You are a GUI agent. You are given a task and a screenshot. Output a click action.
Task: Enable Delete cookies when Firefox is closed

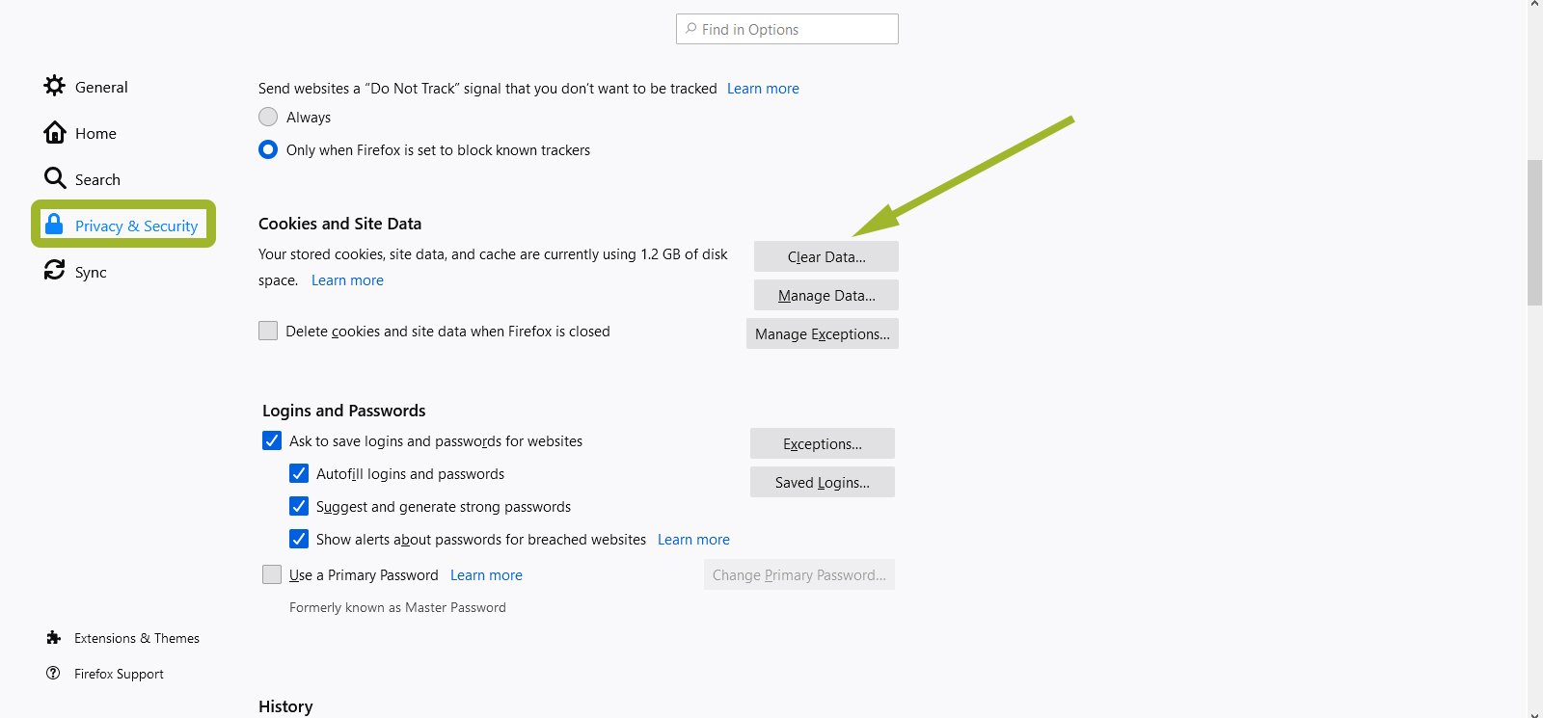268,332
